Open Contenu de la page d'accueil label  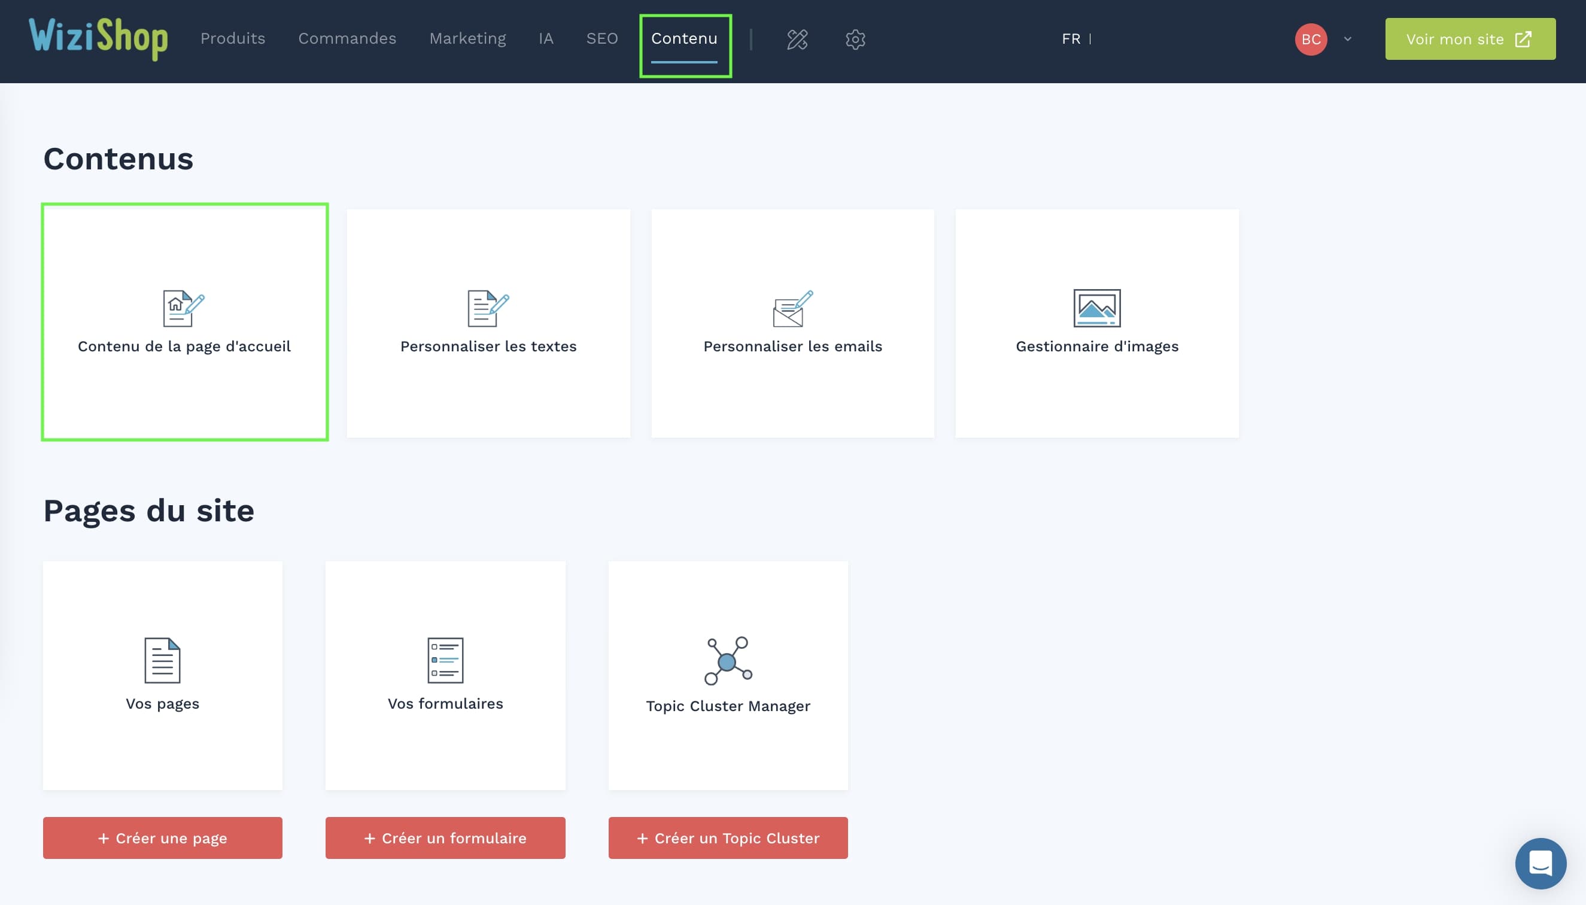[x=184, y=347]
